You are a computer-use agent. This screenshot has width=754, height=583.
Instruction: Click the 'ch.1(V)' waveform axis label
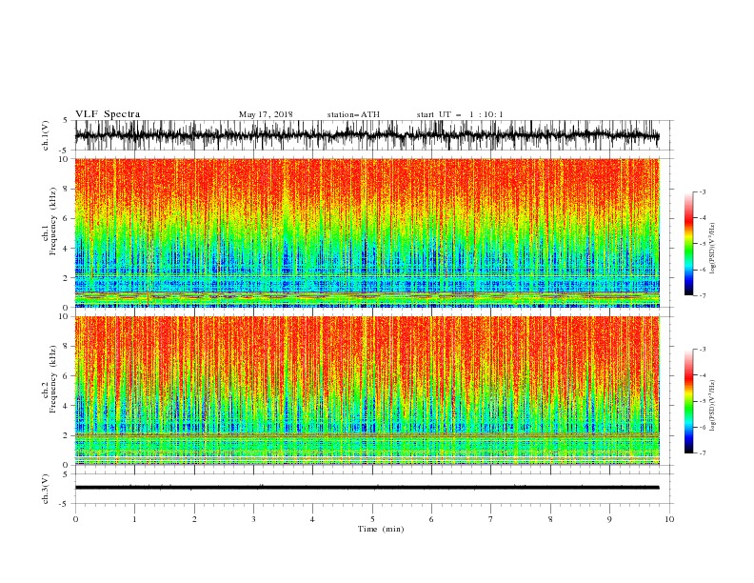pos(46,135)
